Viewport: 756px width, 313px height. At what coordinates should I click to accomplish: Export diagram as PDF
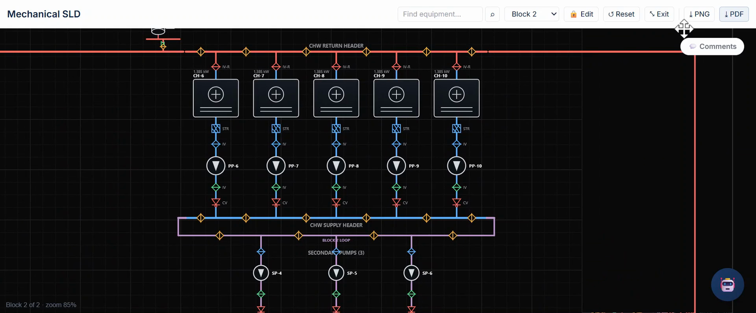(x=734, y=14)
